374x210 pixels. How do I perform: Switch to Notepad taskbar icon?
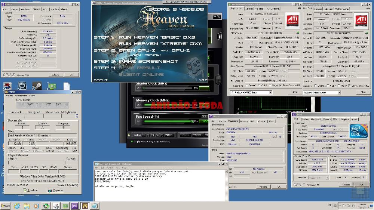95,206
